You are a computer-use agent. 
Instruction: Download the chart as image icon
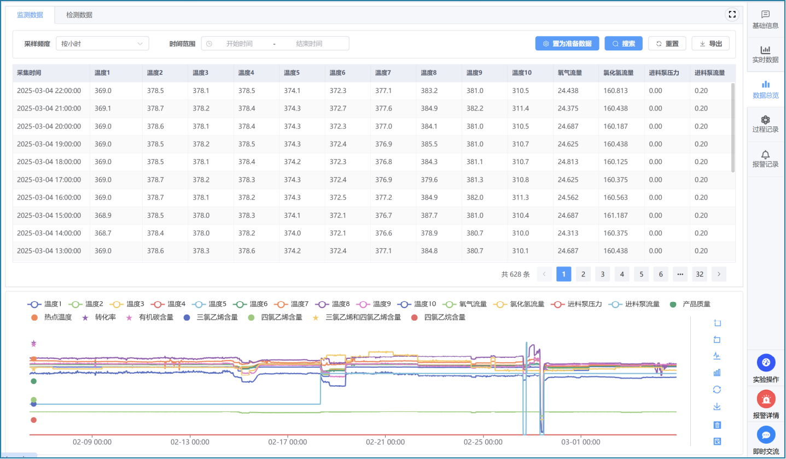pyautogui.click(x=718, y=406)
